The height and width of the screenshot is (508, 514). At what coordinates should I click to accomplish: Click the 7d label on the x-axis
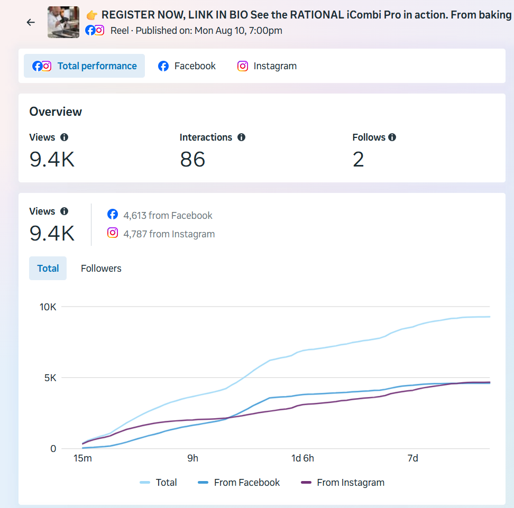pyautogui.click(x=412, y=458)
